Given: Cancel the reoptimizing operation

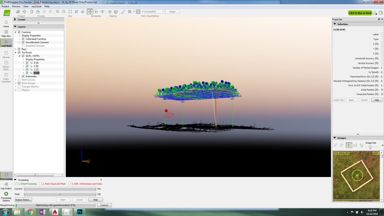Looking at the screenshot, I should point(104,205).
